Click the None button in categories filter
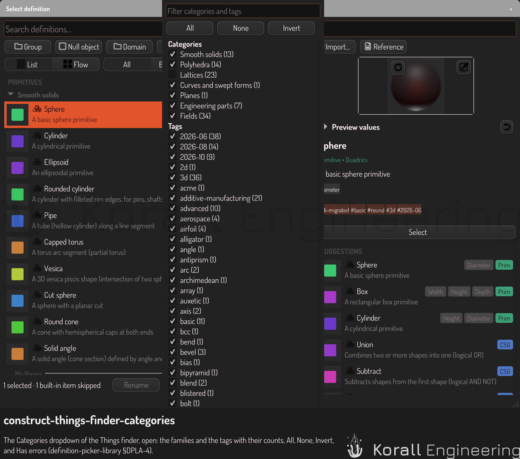 (241, 28)
